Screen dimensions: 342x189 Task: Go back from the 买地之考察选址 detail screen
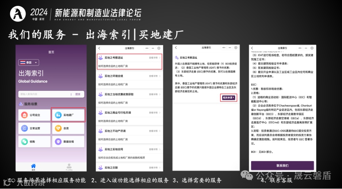[x=176, y=48]
